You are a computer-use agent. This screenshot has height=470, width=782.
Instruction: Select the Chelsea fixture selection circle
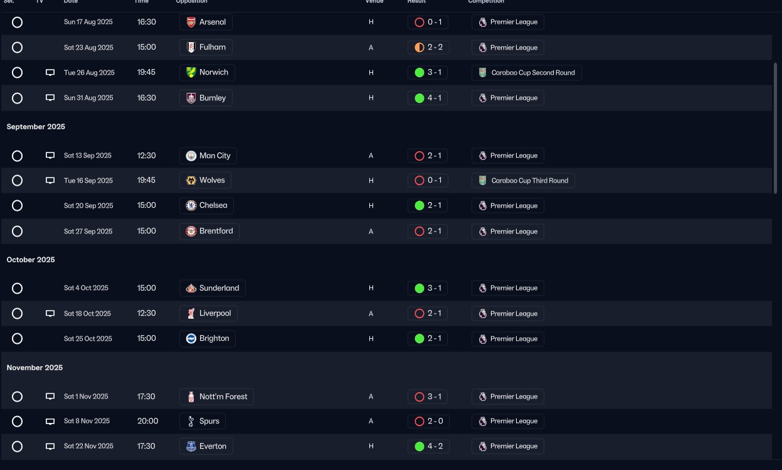point(18,206)
